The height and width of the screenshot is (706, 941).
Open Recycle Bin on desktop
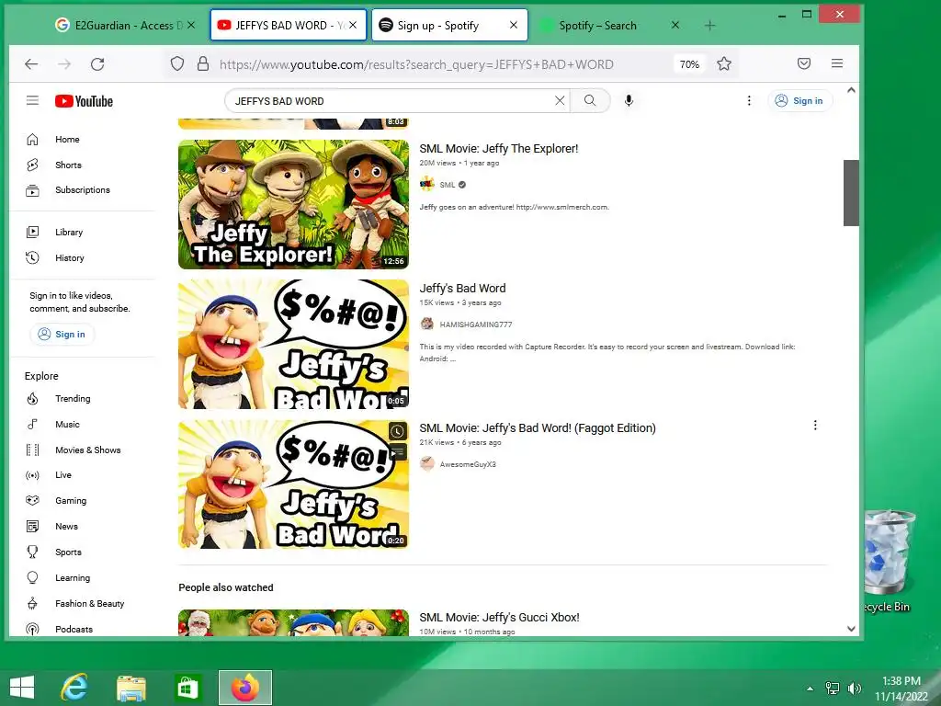point(888,562)
